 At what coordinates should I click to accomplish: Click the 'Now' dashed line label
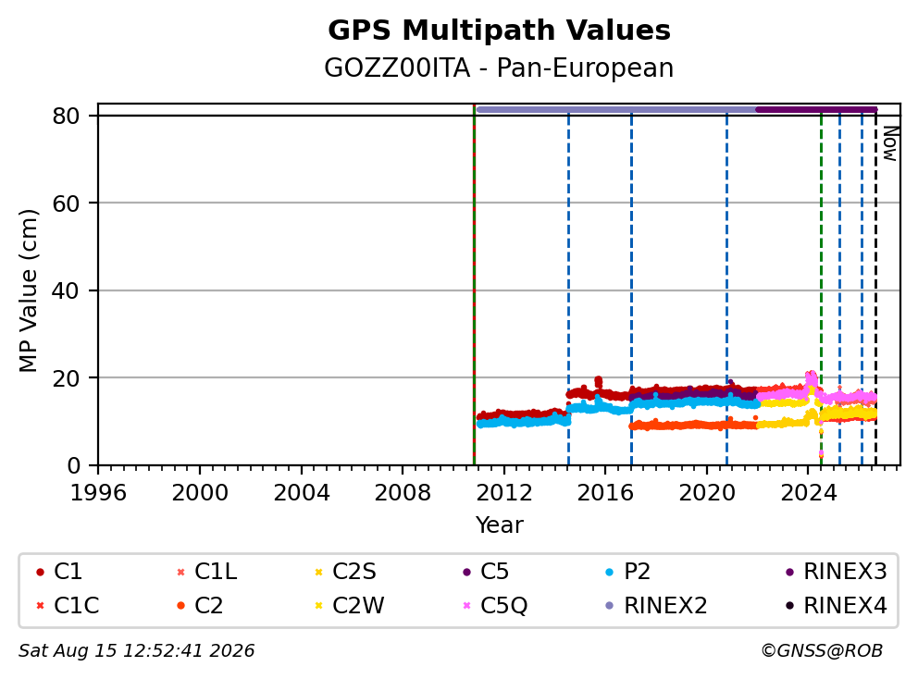coord(890,144)
